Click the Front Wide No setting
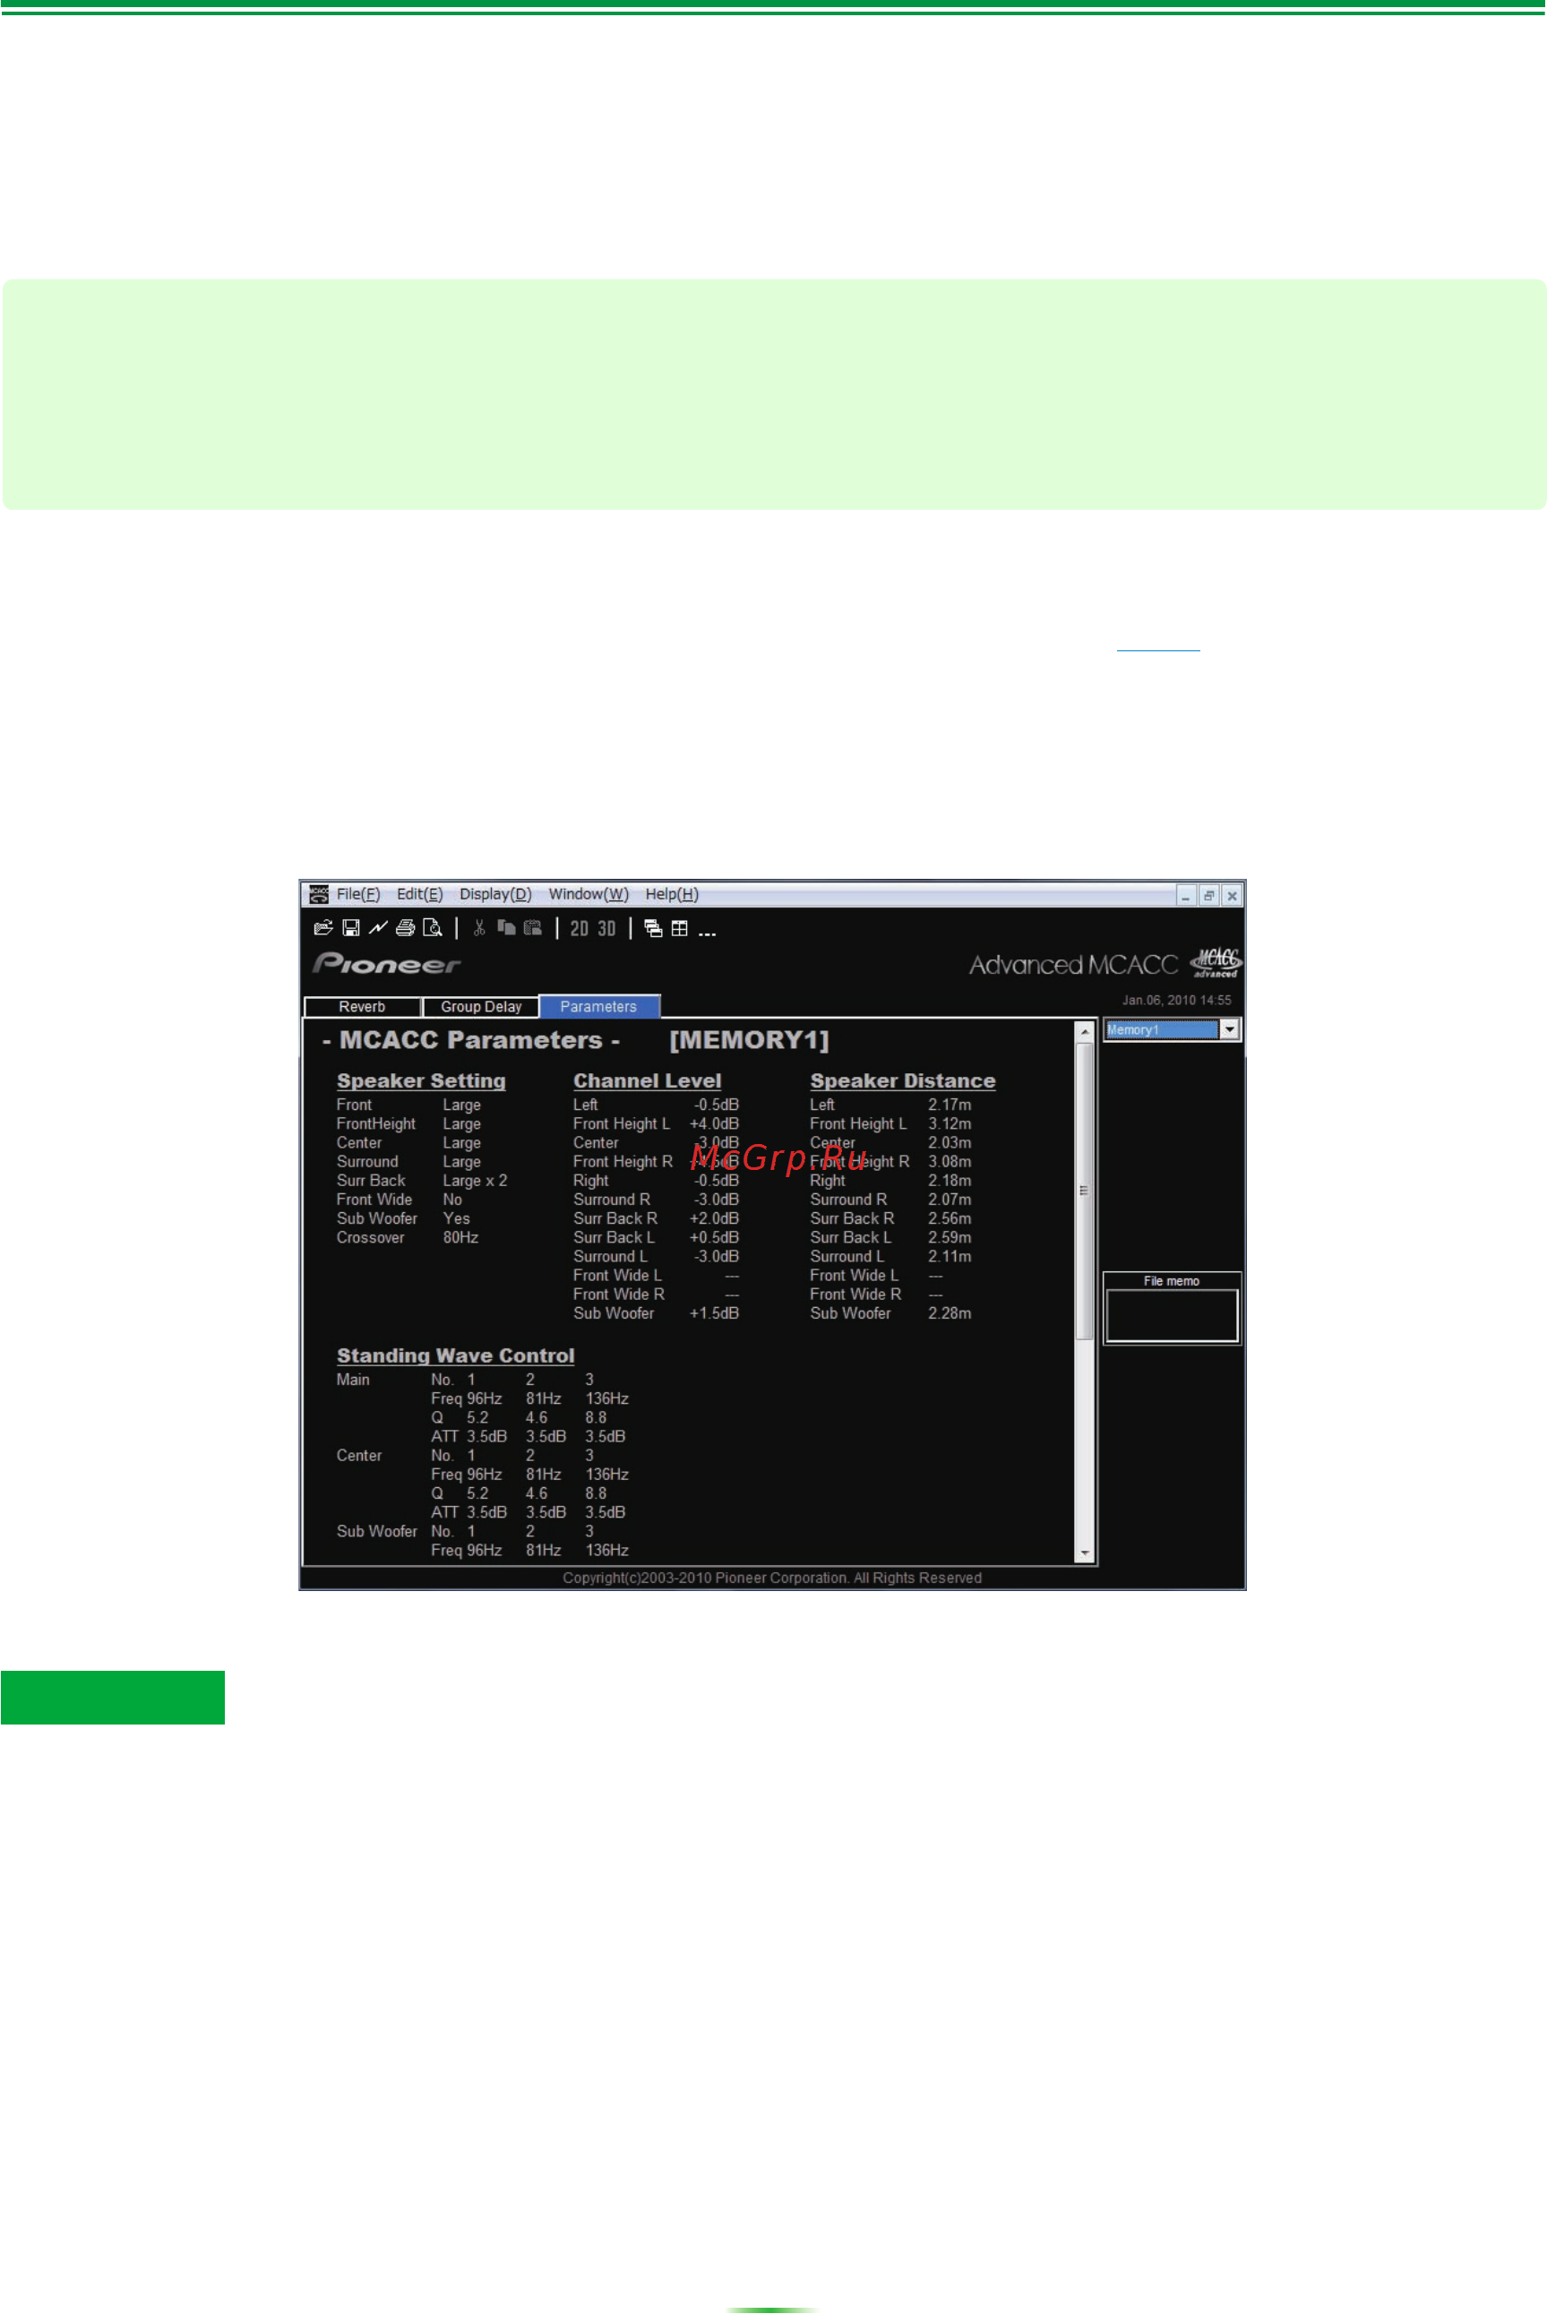Image resolution: width=1547 pixels, height=2314 pixels. [453, 1200]
